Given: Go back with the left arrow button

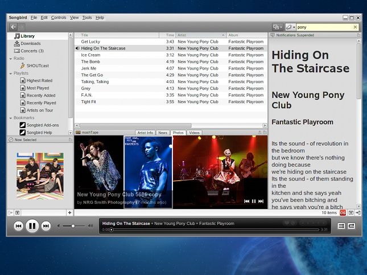Looking at the screenshot, I should pos(13,27).
